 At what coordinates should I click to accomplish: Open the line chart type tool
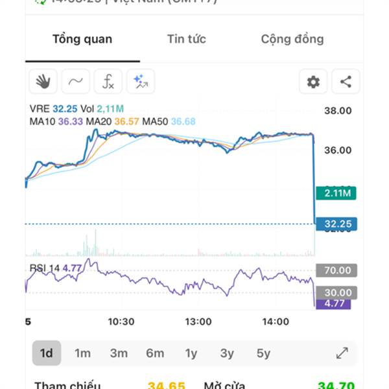coord(76,82)
